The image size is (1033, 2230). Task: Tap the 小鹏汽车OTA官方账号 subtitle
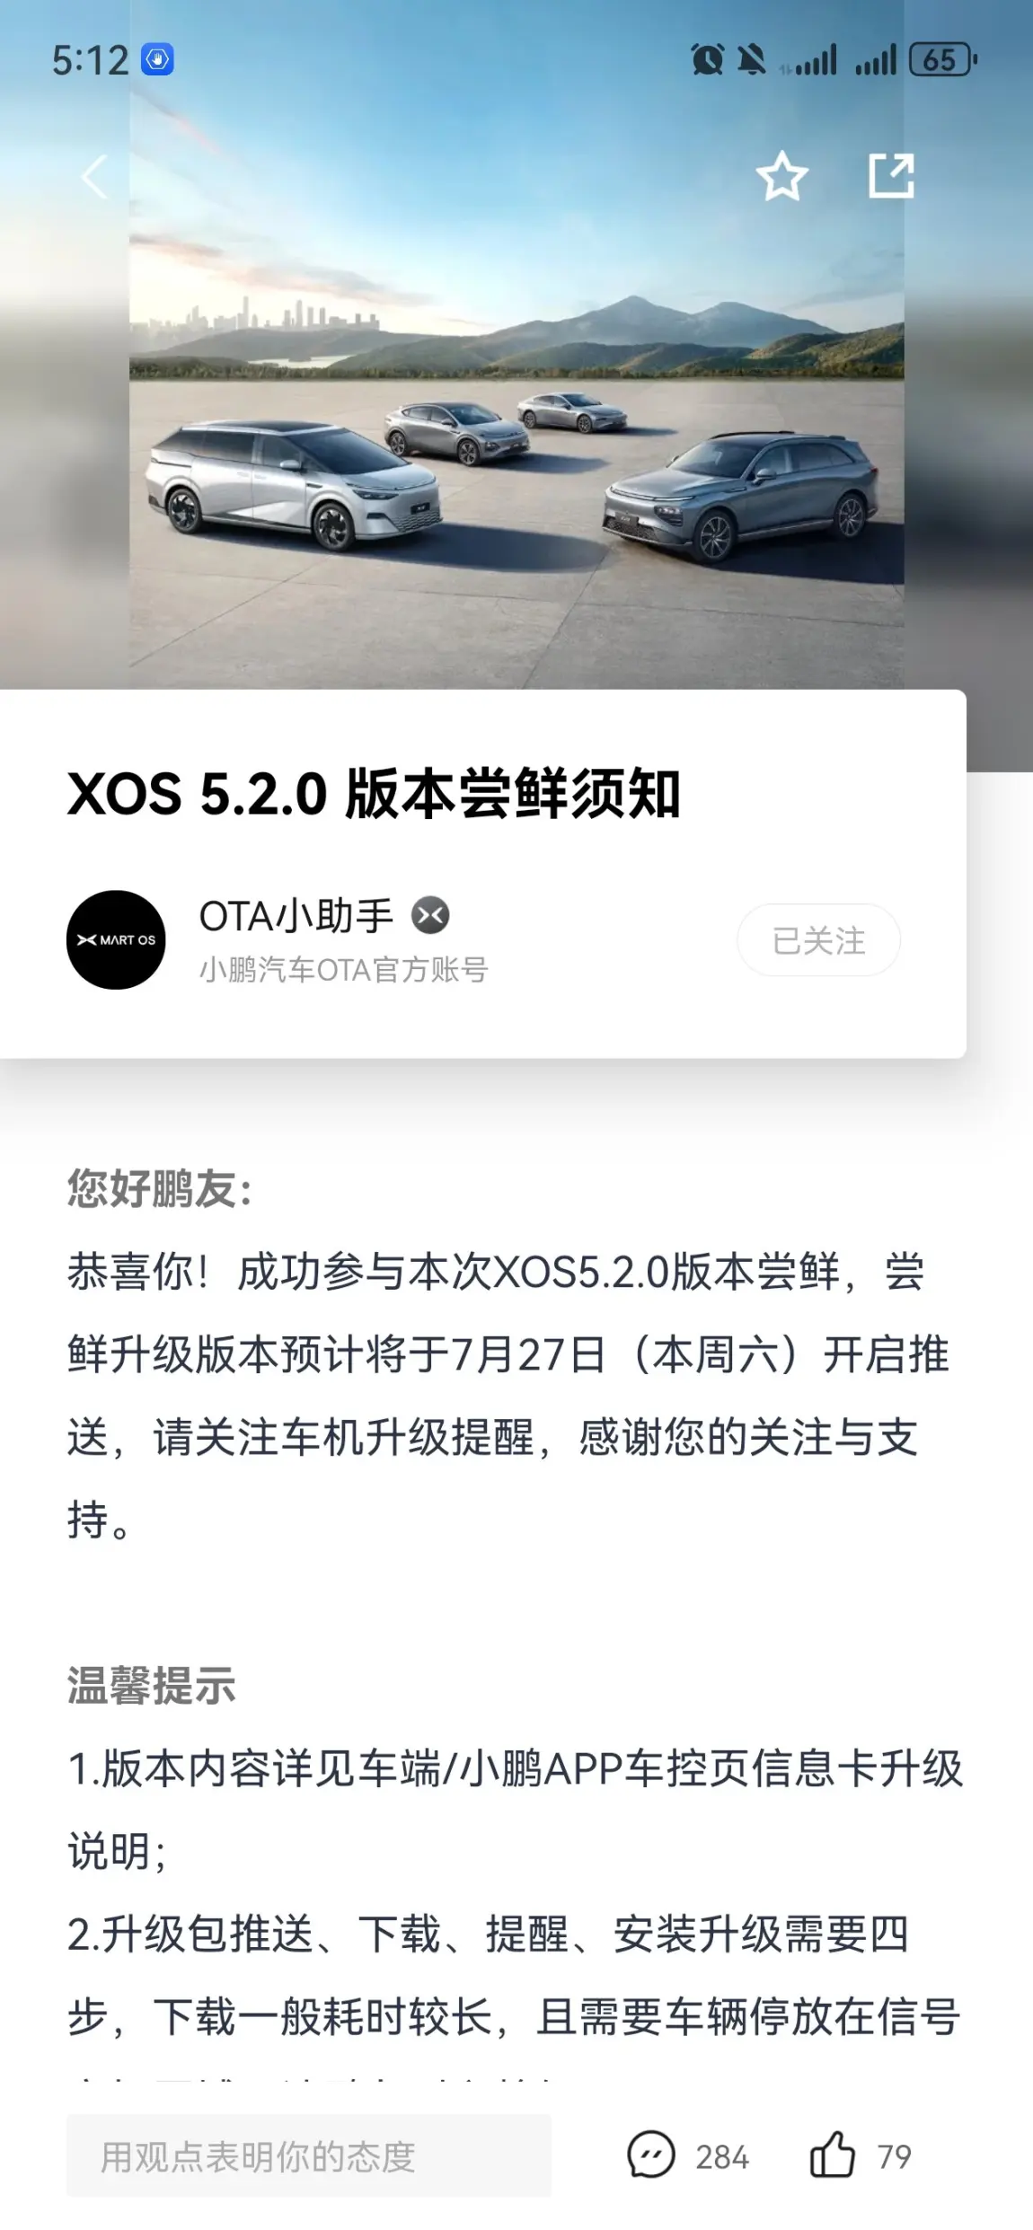tap(343, 970)
